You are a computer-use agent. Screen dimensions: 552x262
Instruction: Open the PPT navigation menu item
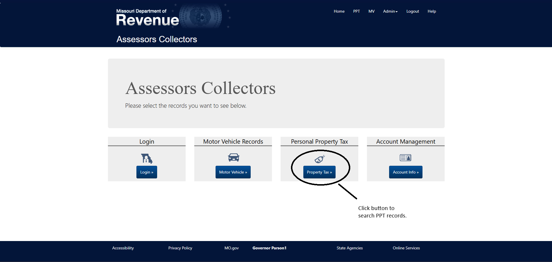[356, 11]
